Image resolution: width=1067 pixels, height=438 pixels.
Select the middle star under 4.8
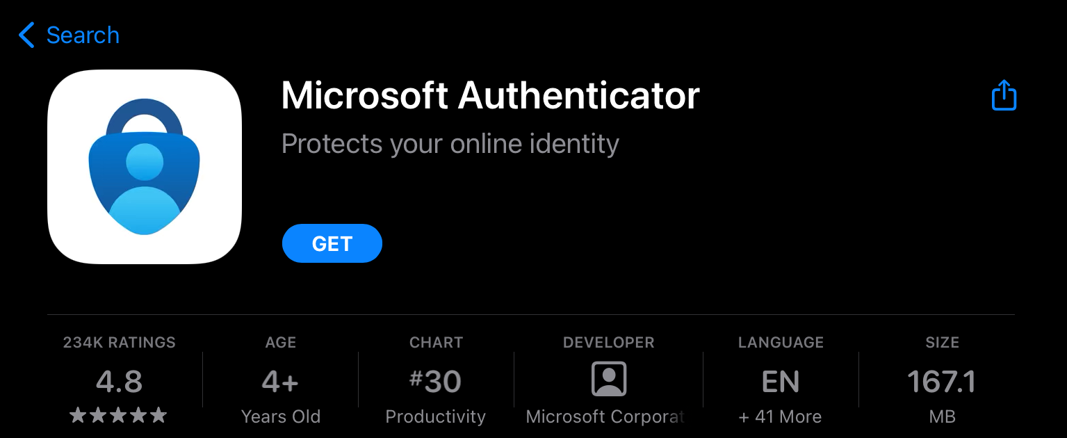pyautogui.click(x=118, y=416)
